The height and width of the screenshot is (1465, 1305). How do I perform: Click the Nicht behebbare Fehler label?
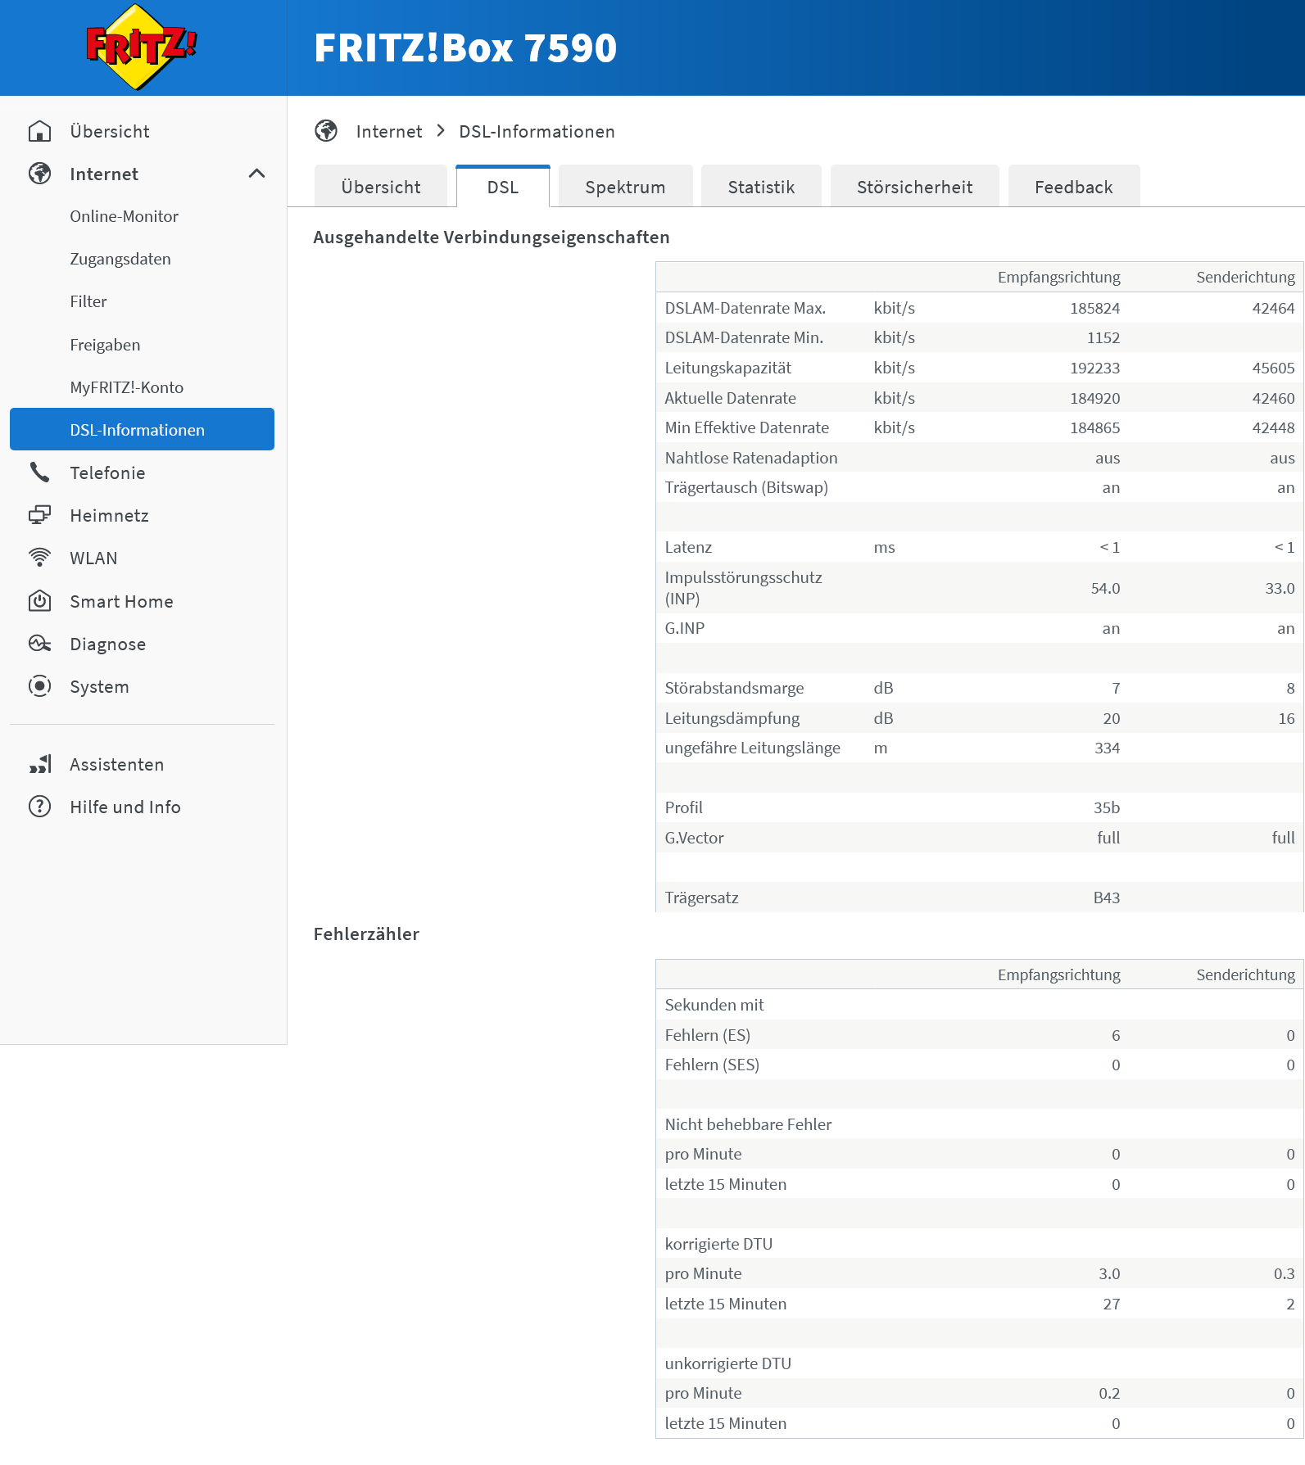748,1124
